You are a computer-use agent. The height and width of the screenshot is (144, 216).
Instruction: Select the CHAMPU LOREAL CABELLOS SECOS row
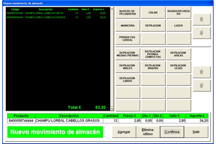click(x=56, y=13)
